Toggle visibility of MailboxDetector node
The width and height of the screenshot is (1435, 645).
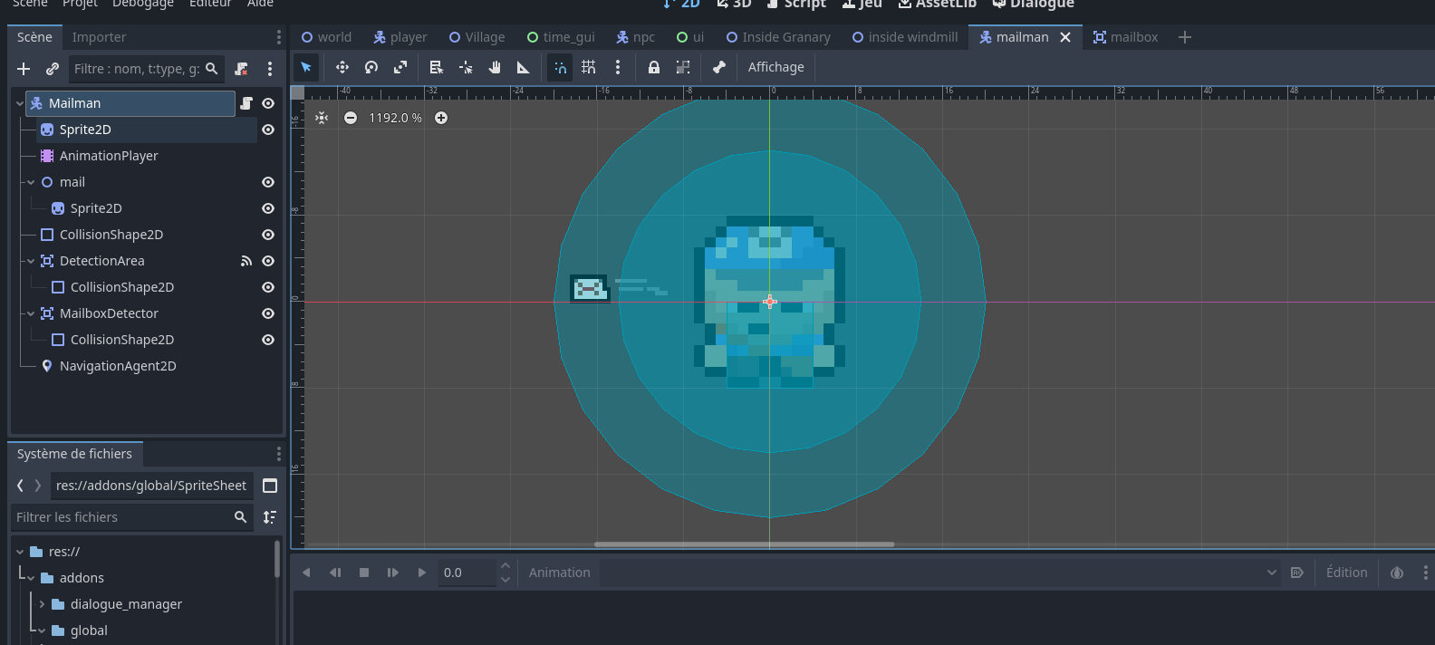tap(268, 313)
